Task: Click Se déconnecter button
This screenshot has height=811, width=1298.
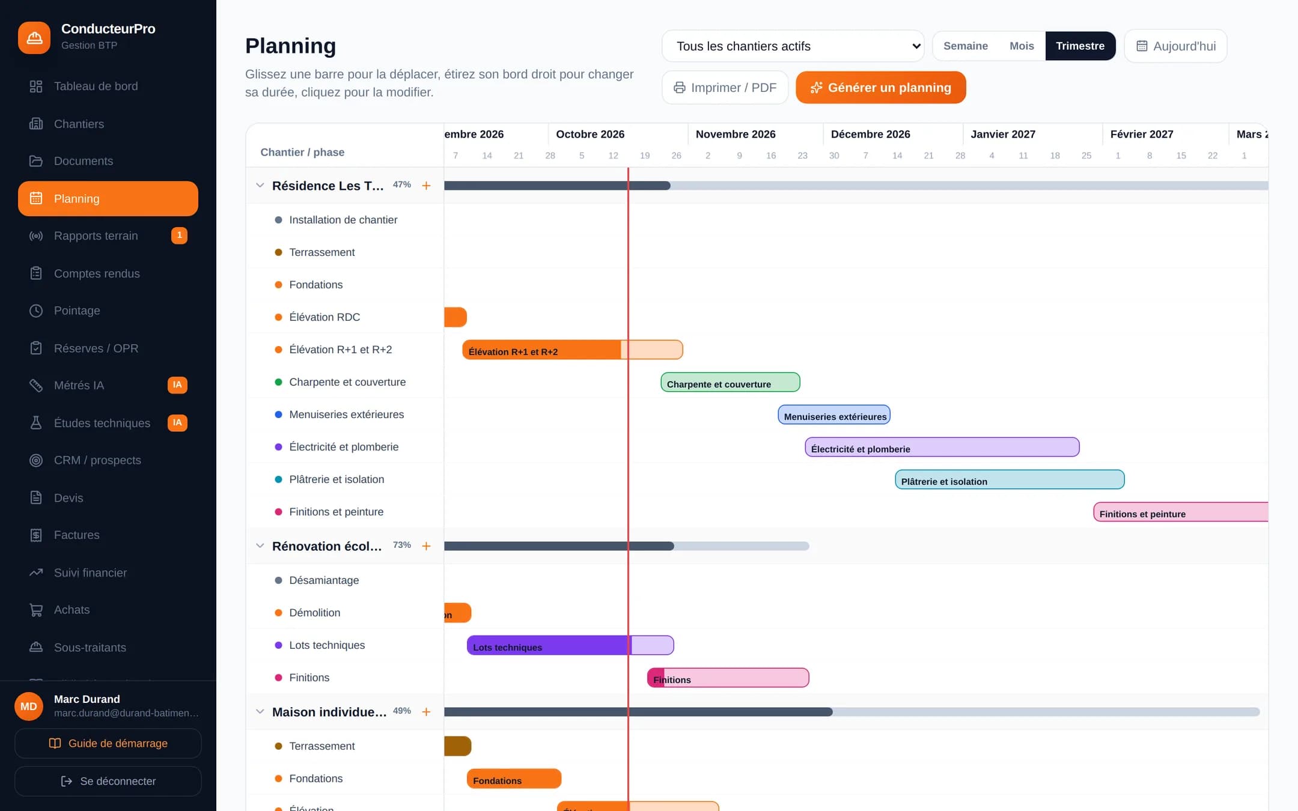Action: (x=108, y=782)
